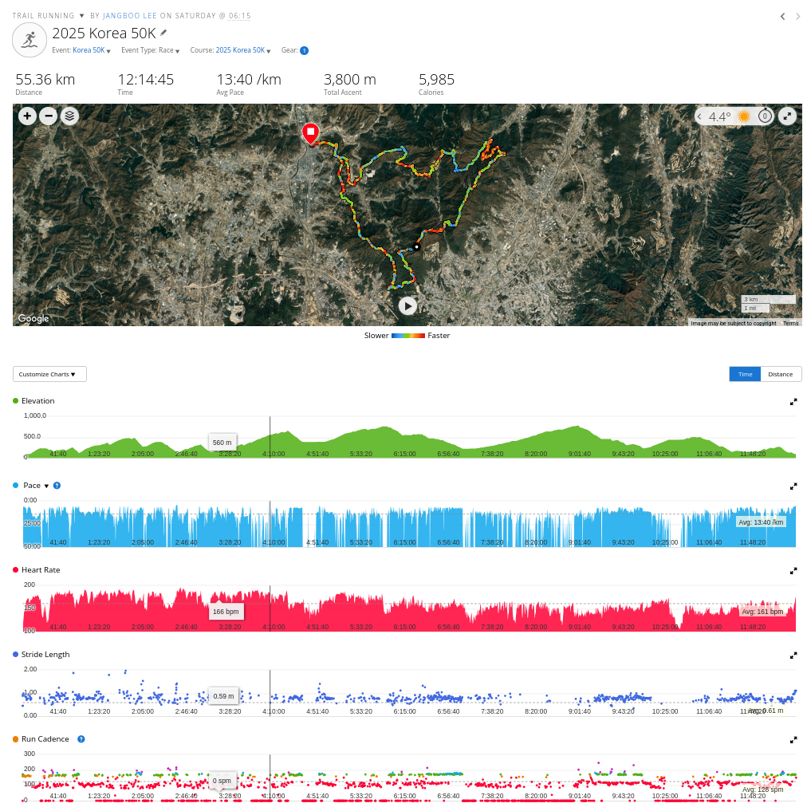Click the Elevation green legend dot

coord(15,401)
